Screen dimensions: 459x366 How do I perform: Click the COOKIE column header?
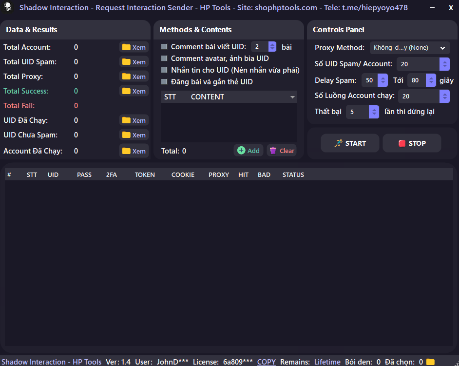pos(183,175)
